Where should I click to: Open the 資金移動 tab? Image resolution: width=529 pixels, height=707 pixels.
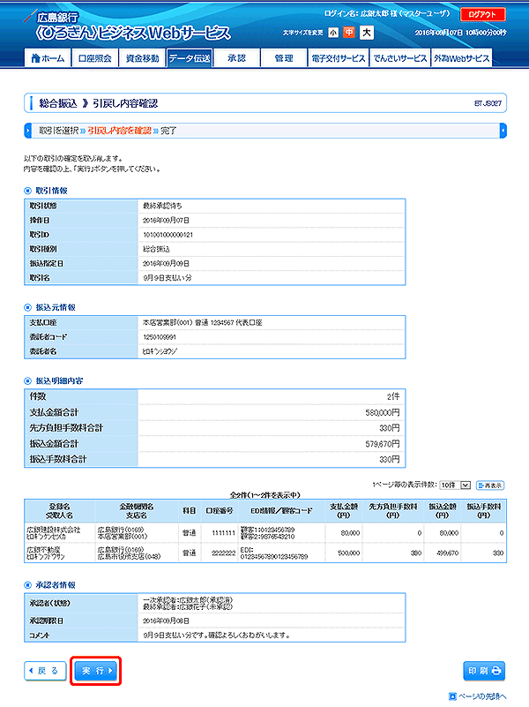pyautogui.click(x=142, y=58)
